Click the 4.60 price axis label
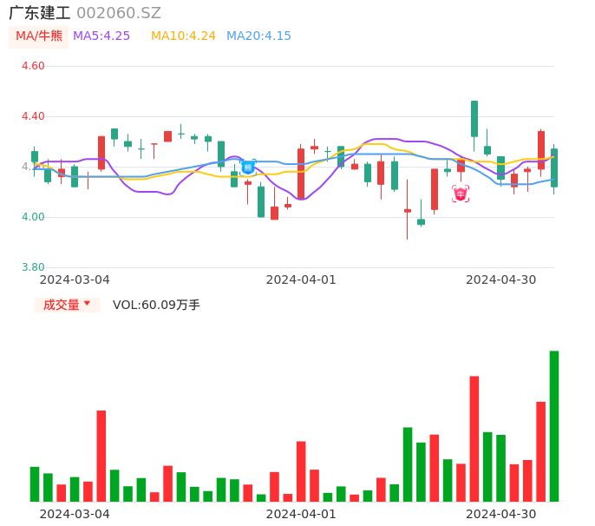Screen dimensions: 595x526 point(33,66)
